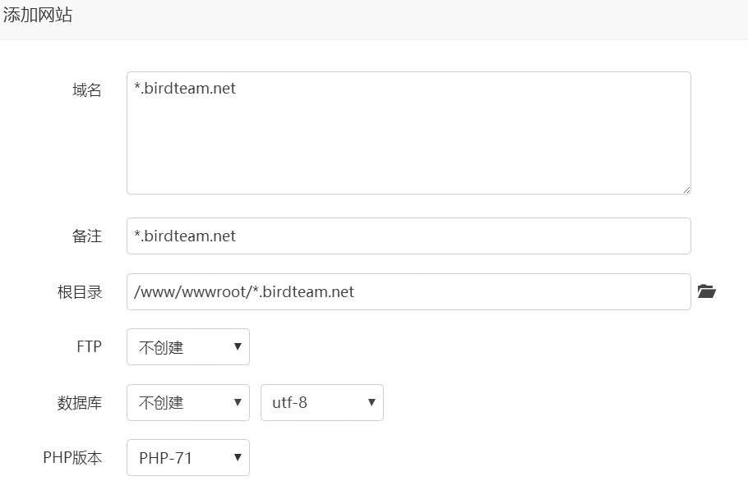
Task: Click the arrow on the PHP版本 dropdown
Action: 238,458
